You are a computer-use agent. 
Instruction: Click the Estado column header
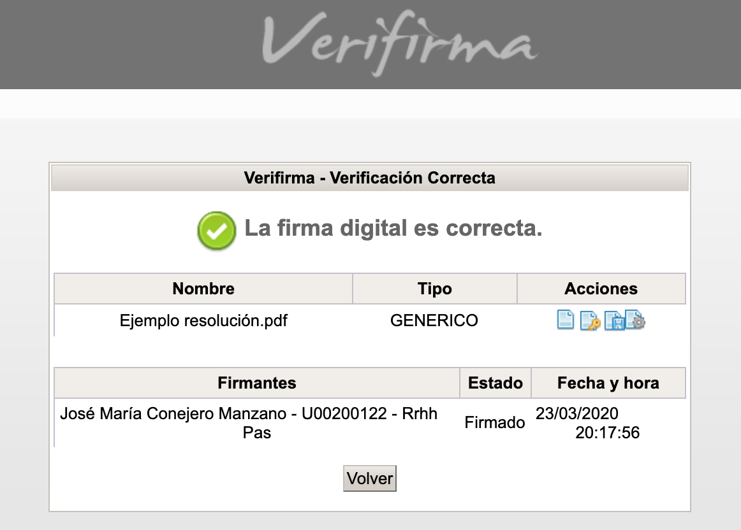click(x=495, y=383)
